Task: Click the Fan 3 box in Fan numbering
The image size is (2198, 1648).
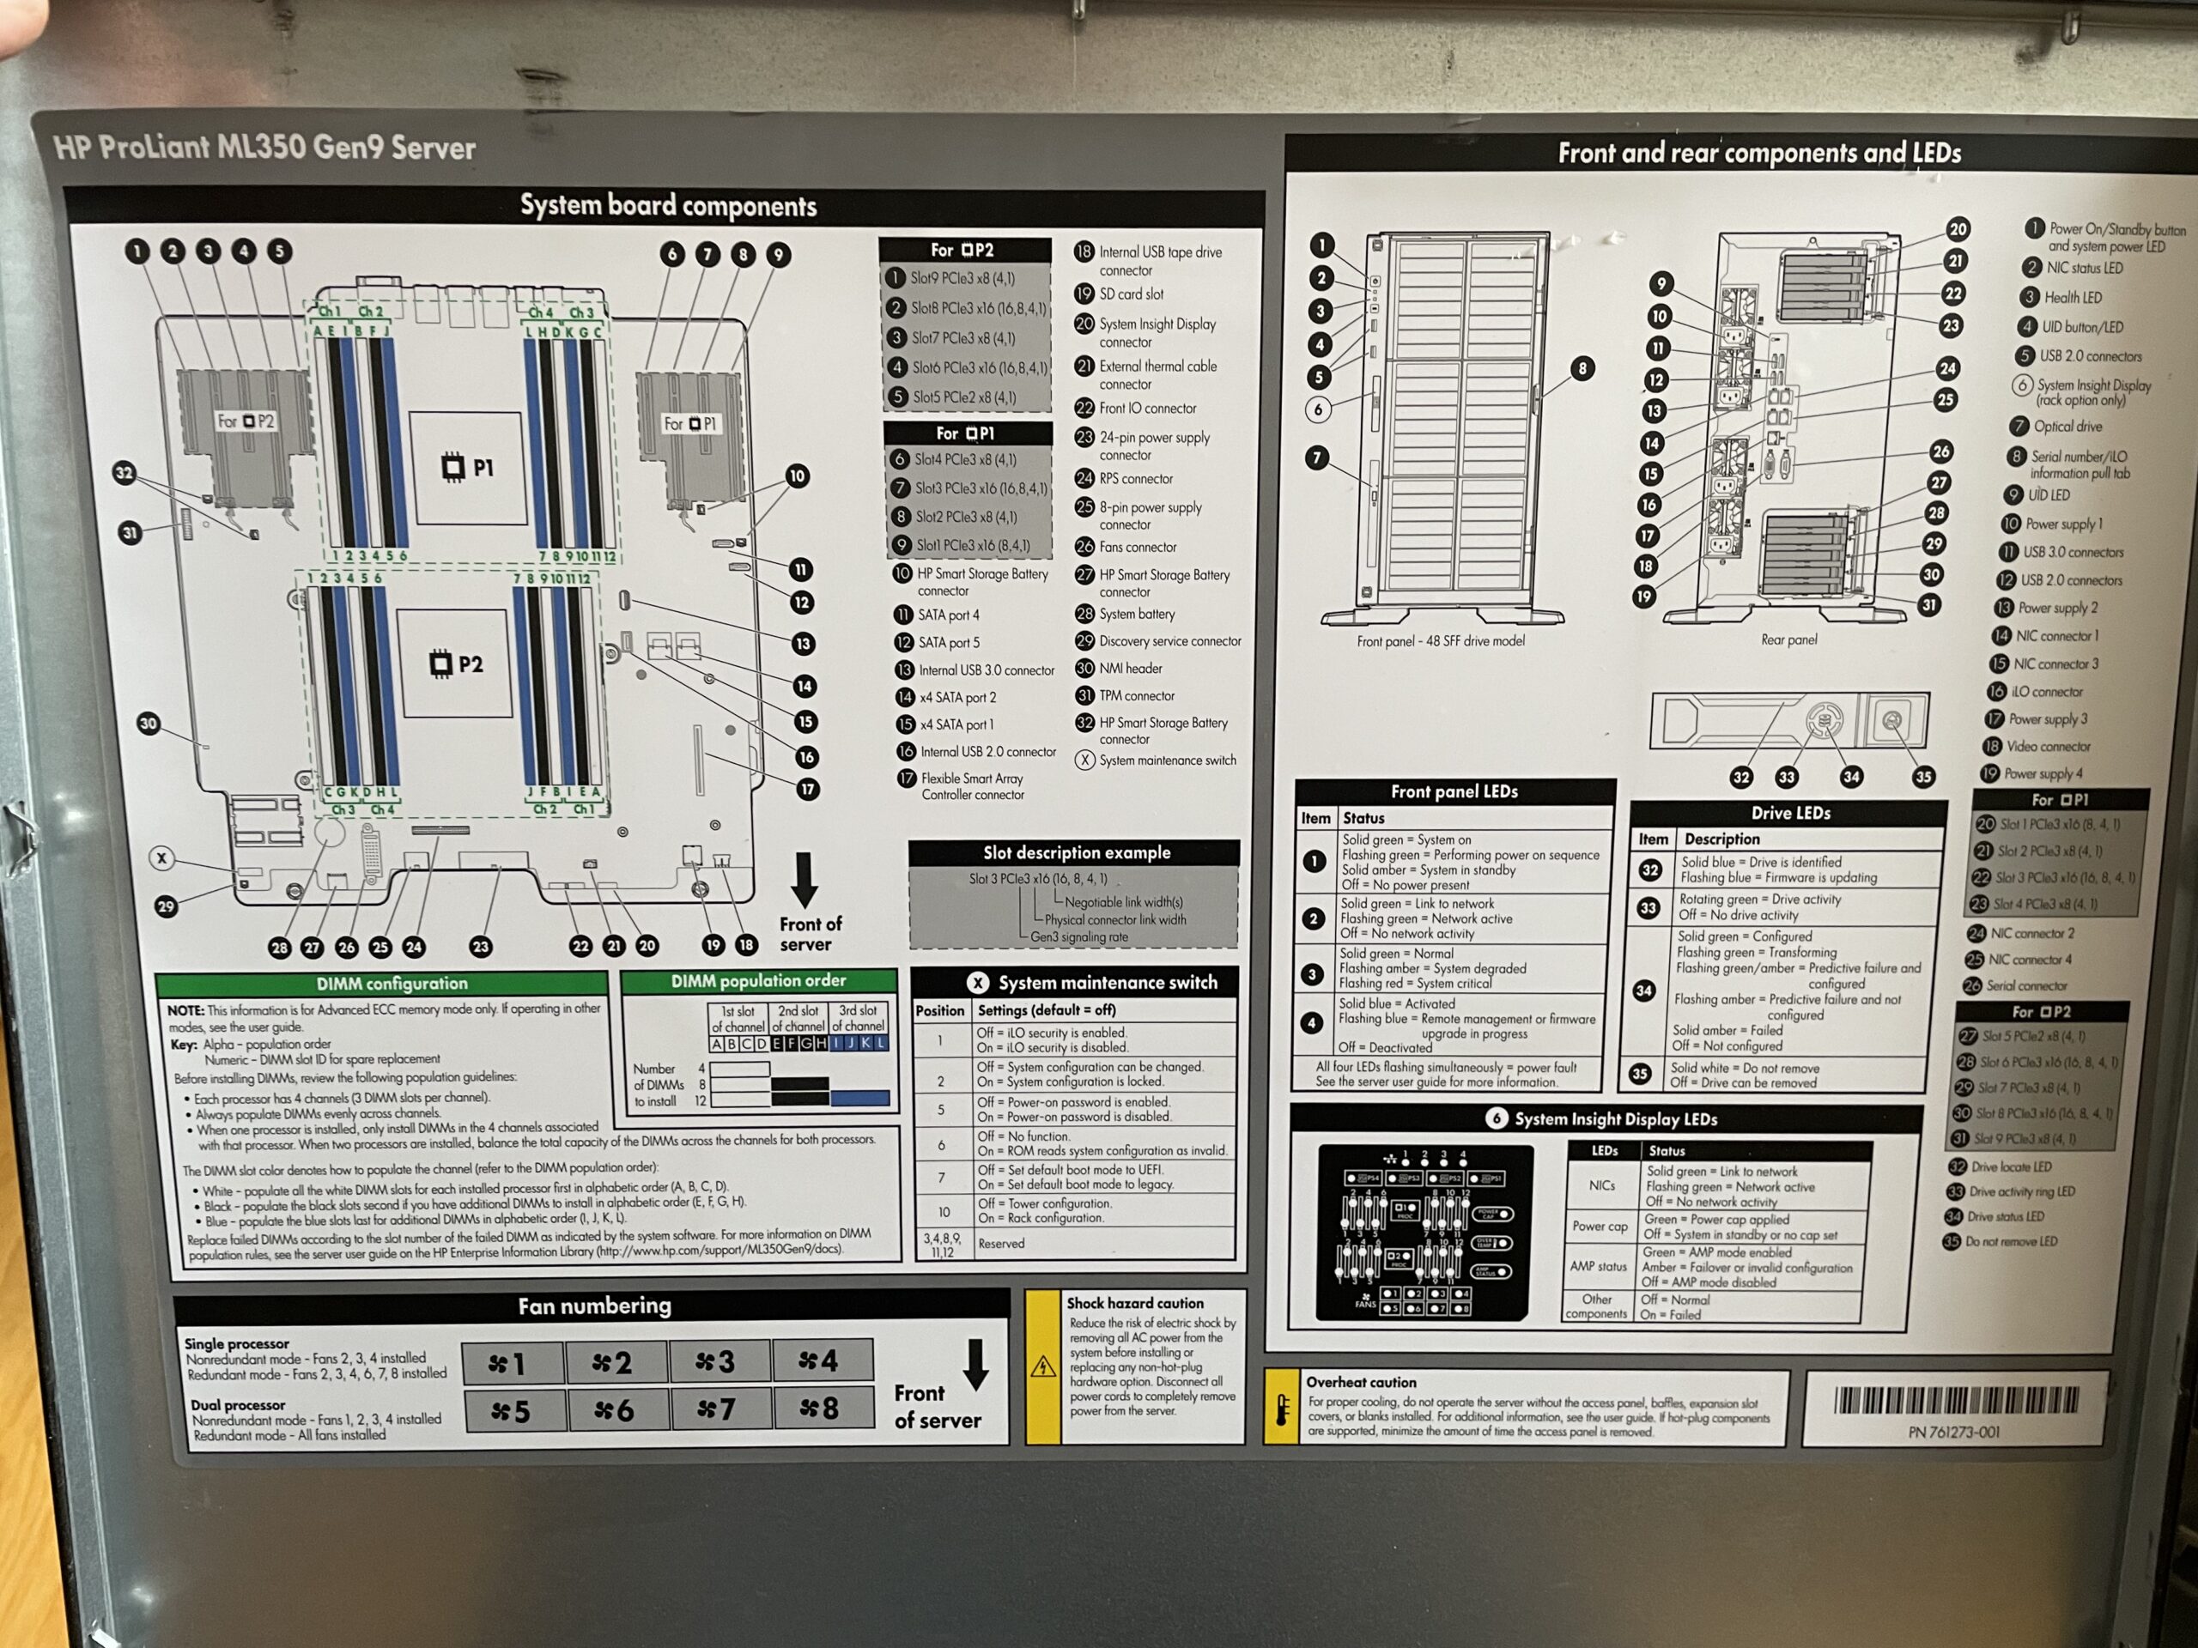Action: tap(719, 1361)
